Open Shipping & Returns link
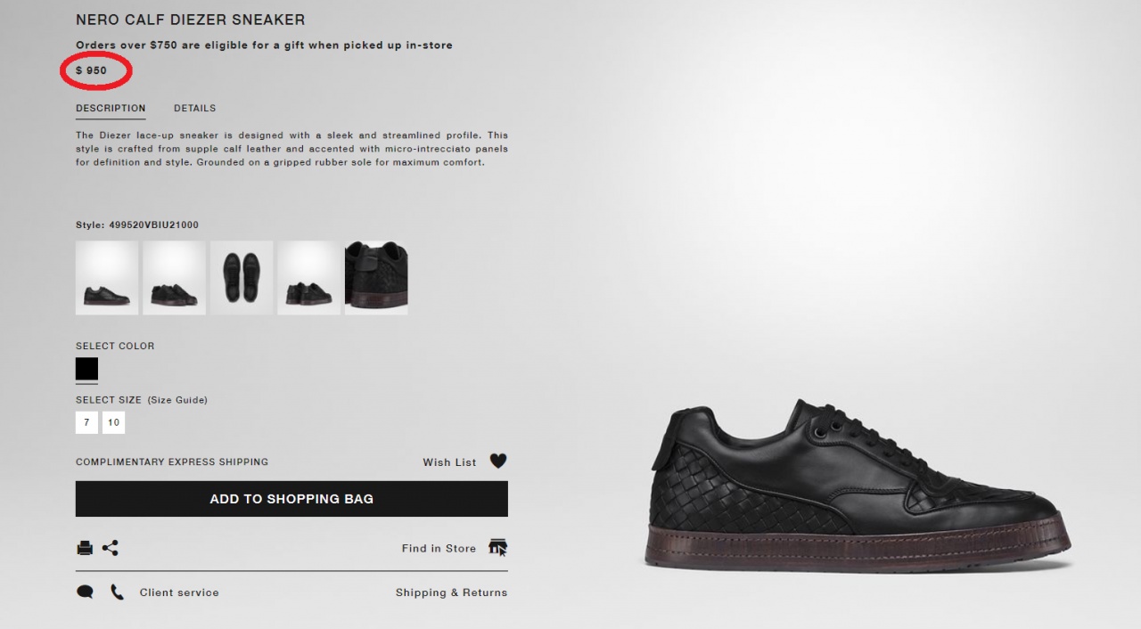The width and height of the screenshot is (1141, 629). point(451,592)
